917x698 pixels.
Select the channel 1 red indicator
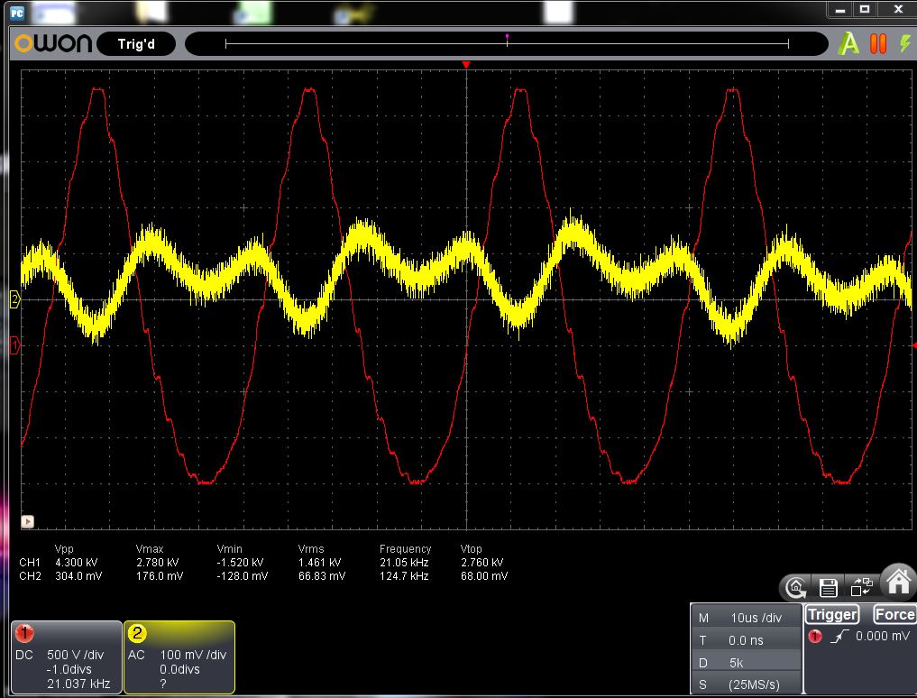(x=24, y=632)
